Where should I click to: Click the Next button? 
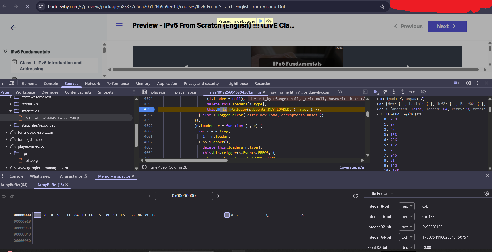pyautogui.click(x=447, y=26)
